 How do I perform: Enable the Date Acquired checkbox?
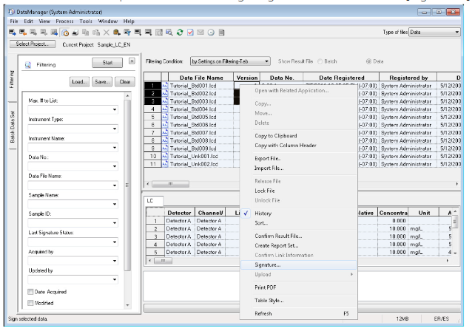coord(30,292)
